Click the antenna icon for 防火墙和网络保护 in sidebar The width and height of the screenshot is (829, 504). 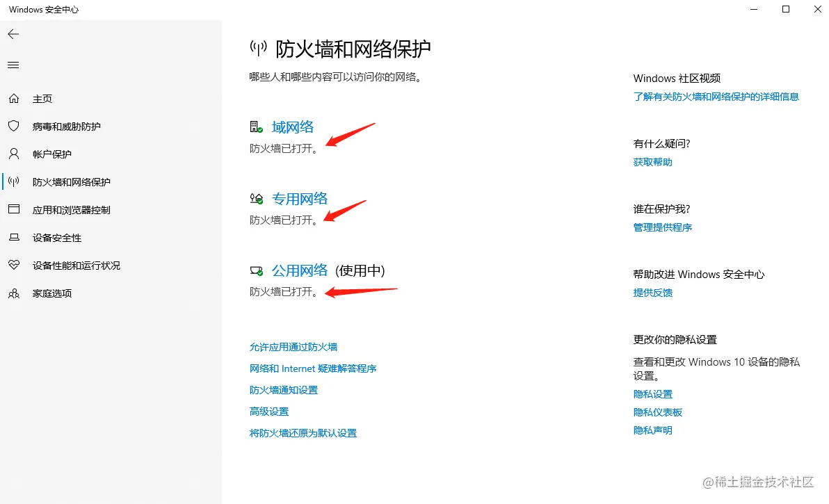(x=14, y=181)
